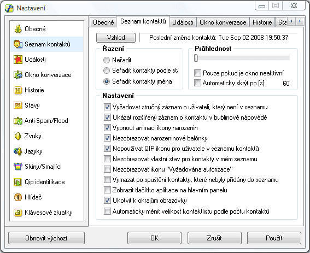310x253 pixels.
Task: Confirm with the OK button
Action: [x=154, y=238]
